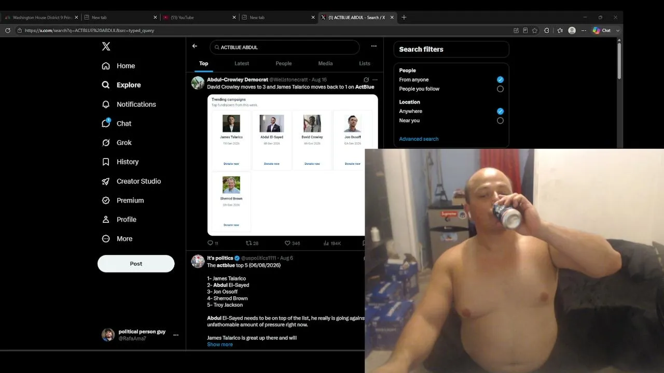Click the Post button

pyautogui.click(x=136, y=264)
